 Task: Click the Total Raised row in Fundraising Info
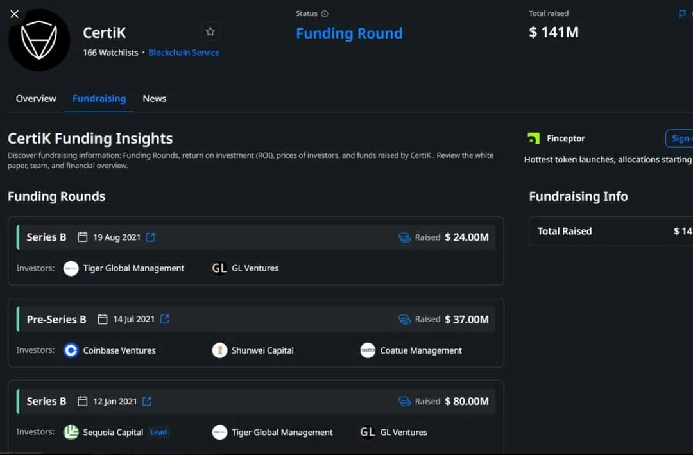[x=611, y=231]
